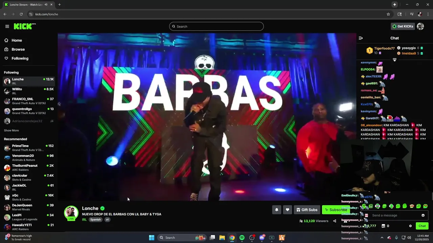
Task: Click the taskbar volume icon
Action: click(x=409, y=238)
